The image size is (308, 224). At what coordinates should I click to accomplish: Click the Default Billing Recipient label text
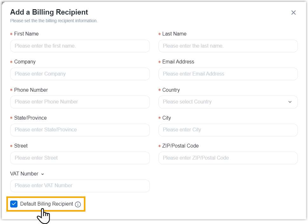tap(46, 204)
